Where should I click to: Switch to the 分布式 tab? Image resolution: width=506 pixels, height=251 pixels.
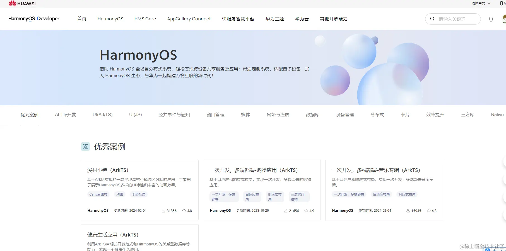[377, 114]
